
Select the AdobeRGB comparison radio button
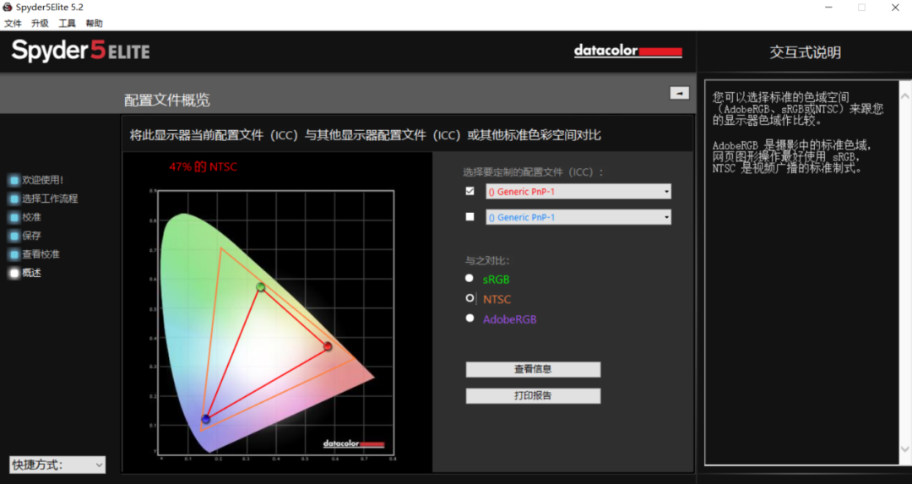[470, 318]
